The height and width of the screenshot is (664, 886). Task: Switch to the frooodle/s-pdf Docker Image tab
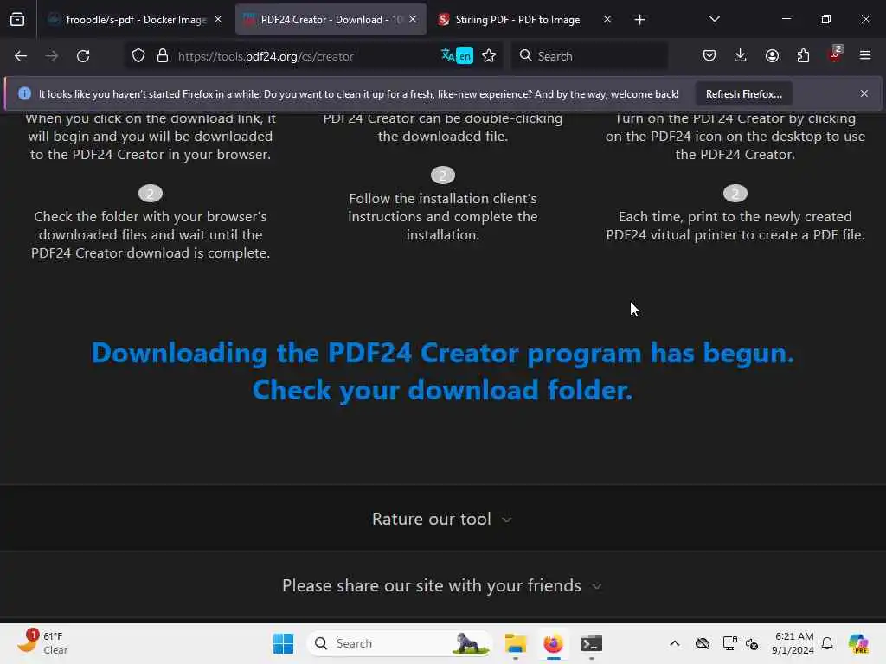coord(134,20)
